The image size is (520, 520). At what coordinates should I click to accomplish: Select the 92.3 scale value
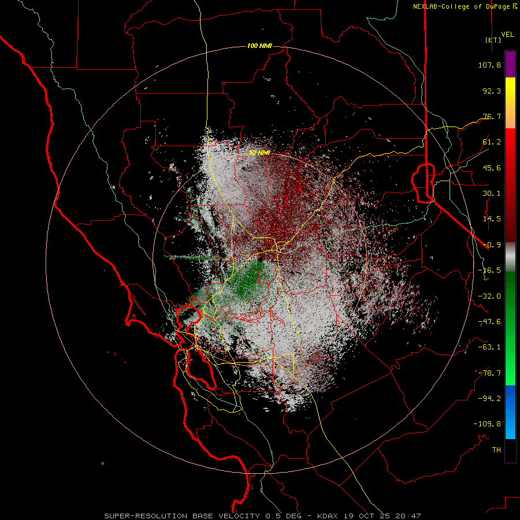pos(492,91)
